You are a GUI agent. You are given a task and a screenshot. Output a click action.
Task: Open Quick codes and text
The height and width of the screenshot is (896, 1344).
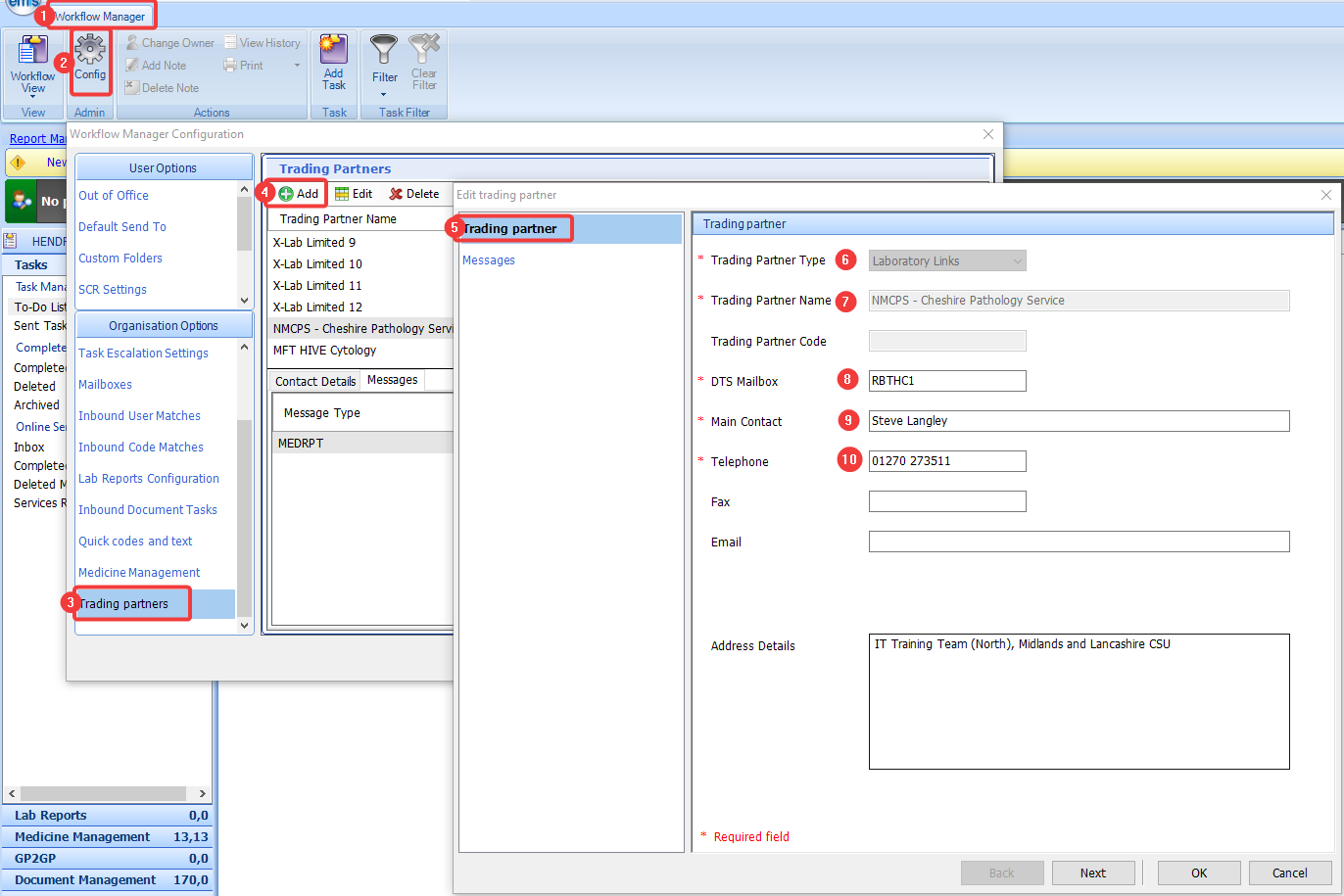pyautogui.click(x=135, y=542)
